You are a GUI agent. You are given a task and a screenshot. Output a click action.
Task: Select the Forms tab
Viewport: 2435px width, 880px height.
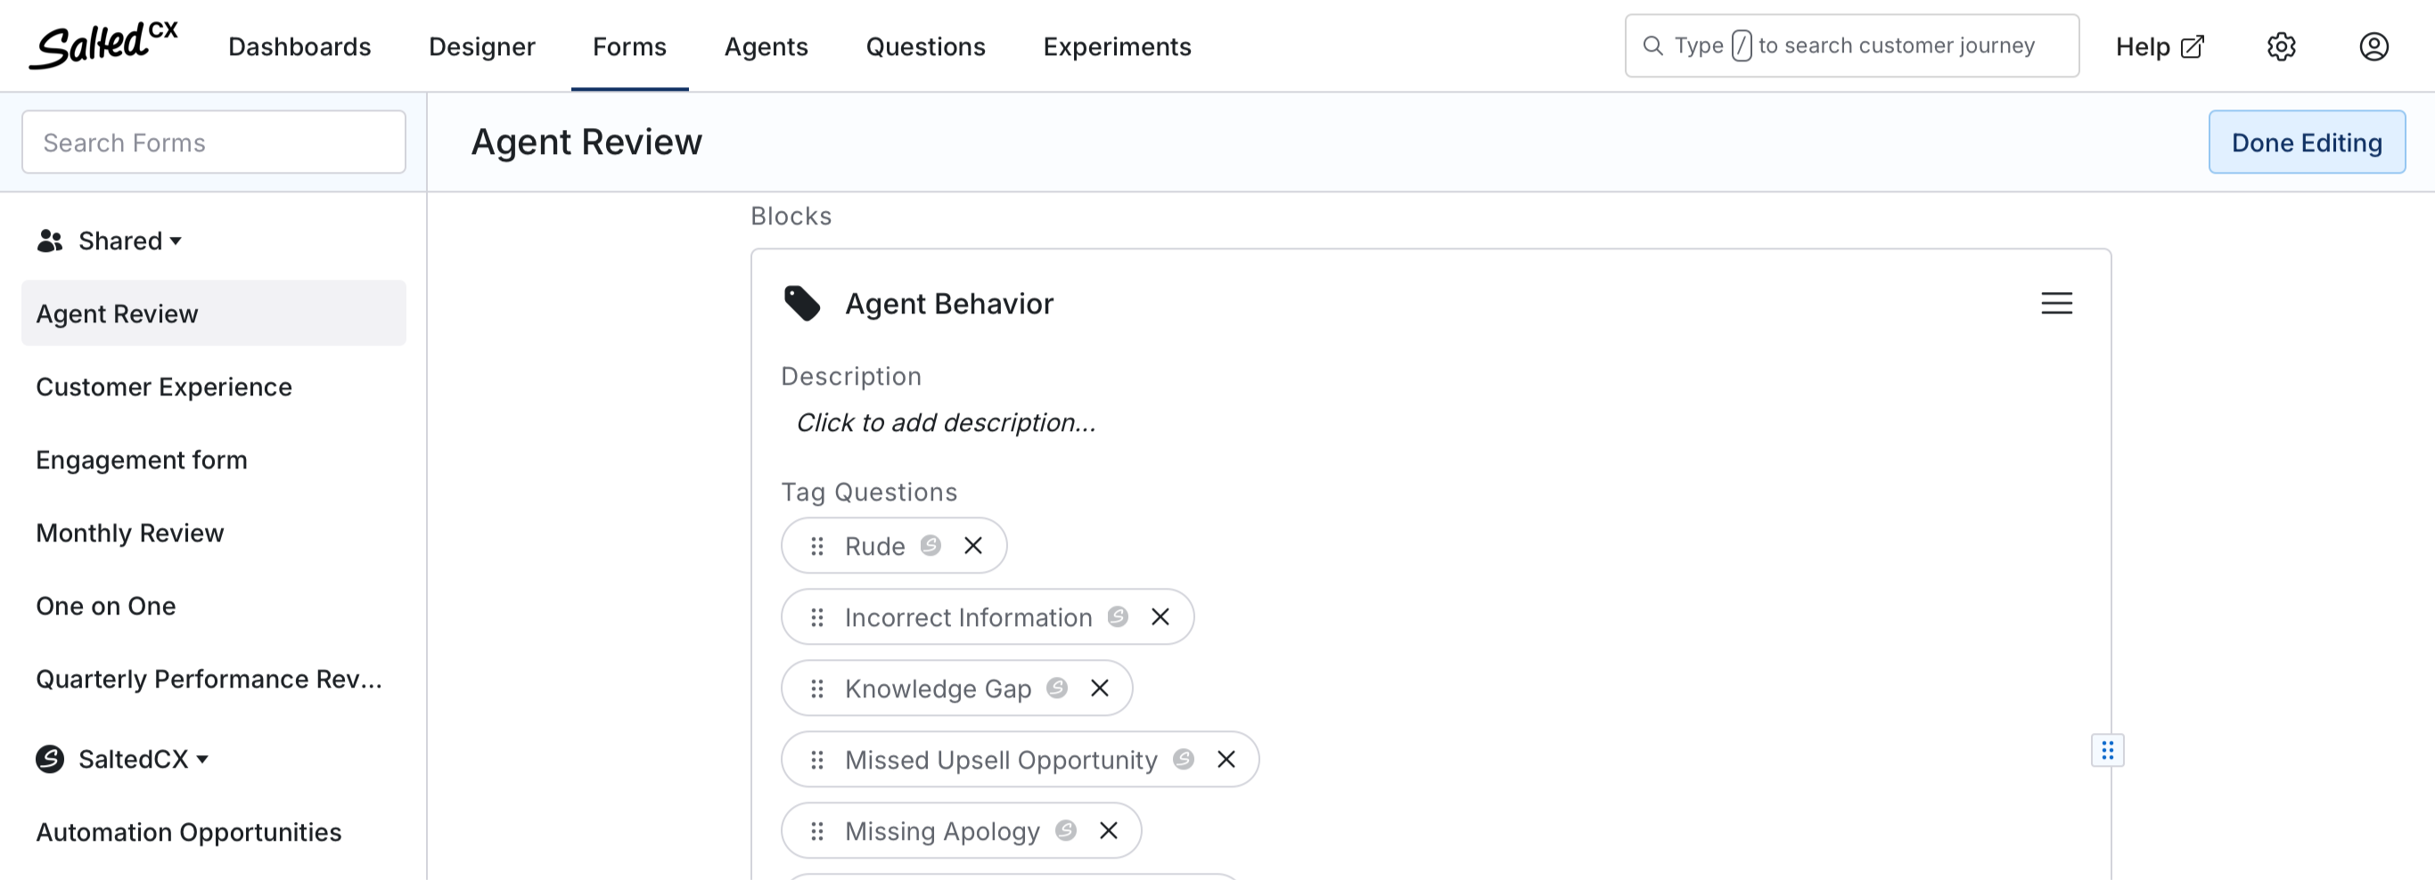pyautogui.click(x=629, y=46)
